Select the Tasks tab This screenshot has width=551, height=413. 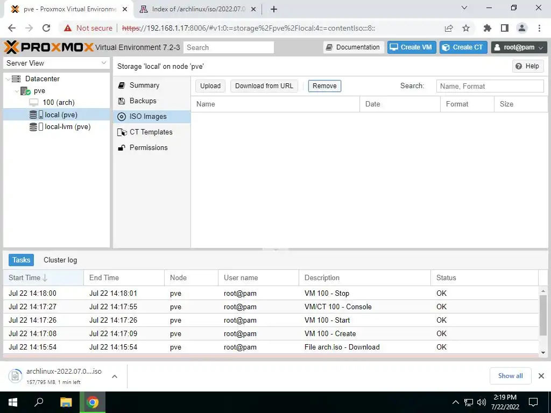(21, 260)
